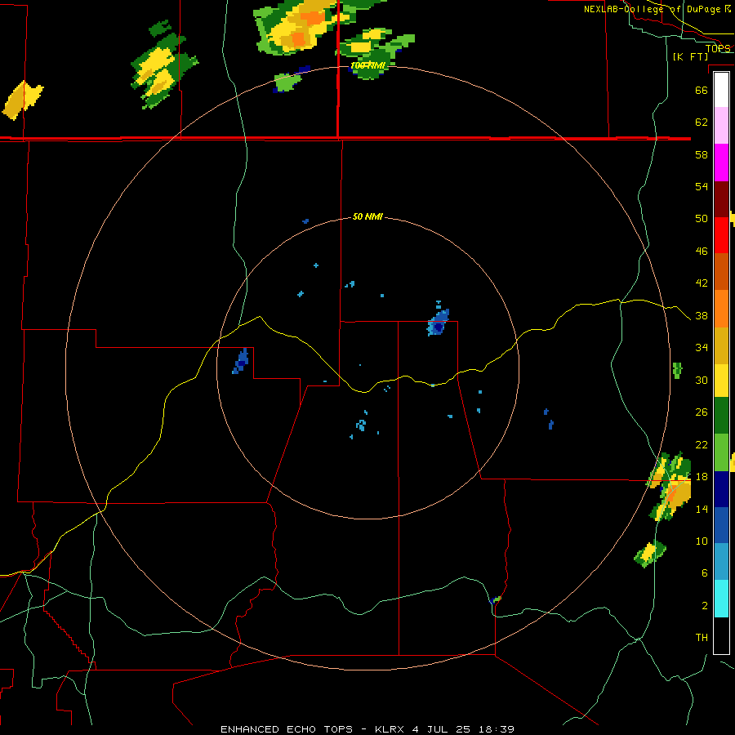Select the light orange legend swatch

pos(721,309)
